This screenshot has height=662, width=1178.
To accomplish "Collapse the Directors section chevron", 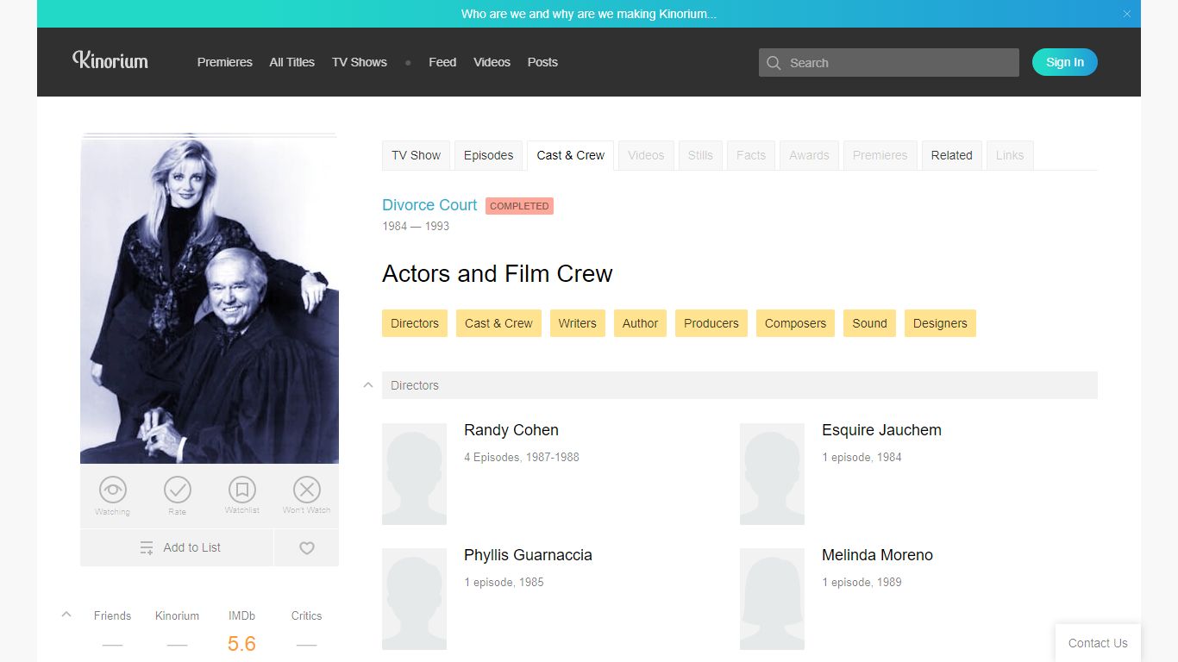I will [368, 385].
